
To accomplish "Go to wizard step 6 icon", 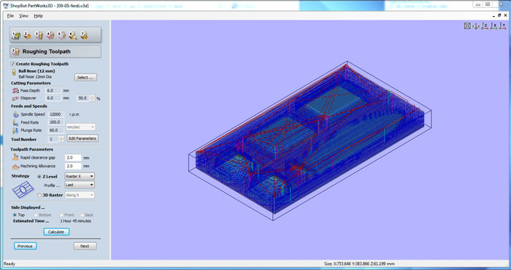I will pyautogui.click(x=73, y=35).
